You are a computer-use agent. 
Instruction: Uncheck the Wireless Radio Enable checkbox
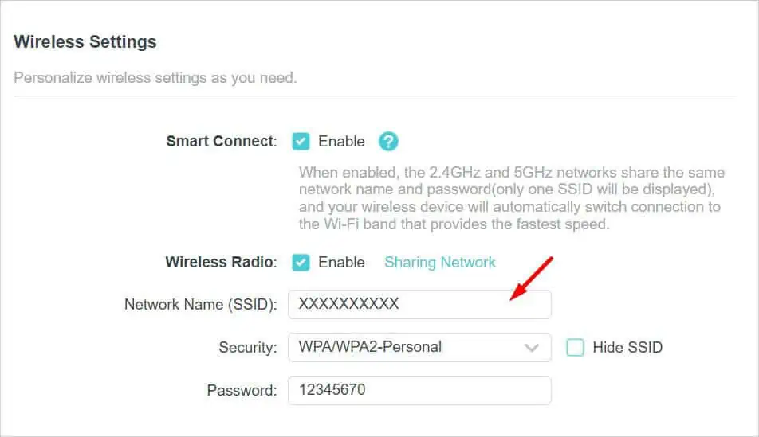[301, 263]
